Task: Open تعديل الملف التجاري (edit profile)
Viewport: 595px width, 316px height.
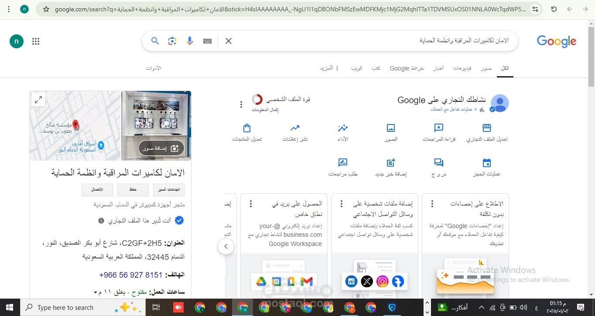Action: coord(487,133)
